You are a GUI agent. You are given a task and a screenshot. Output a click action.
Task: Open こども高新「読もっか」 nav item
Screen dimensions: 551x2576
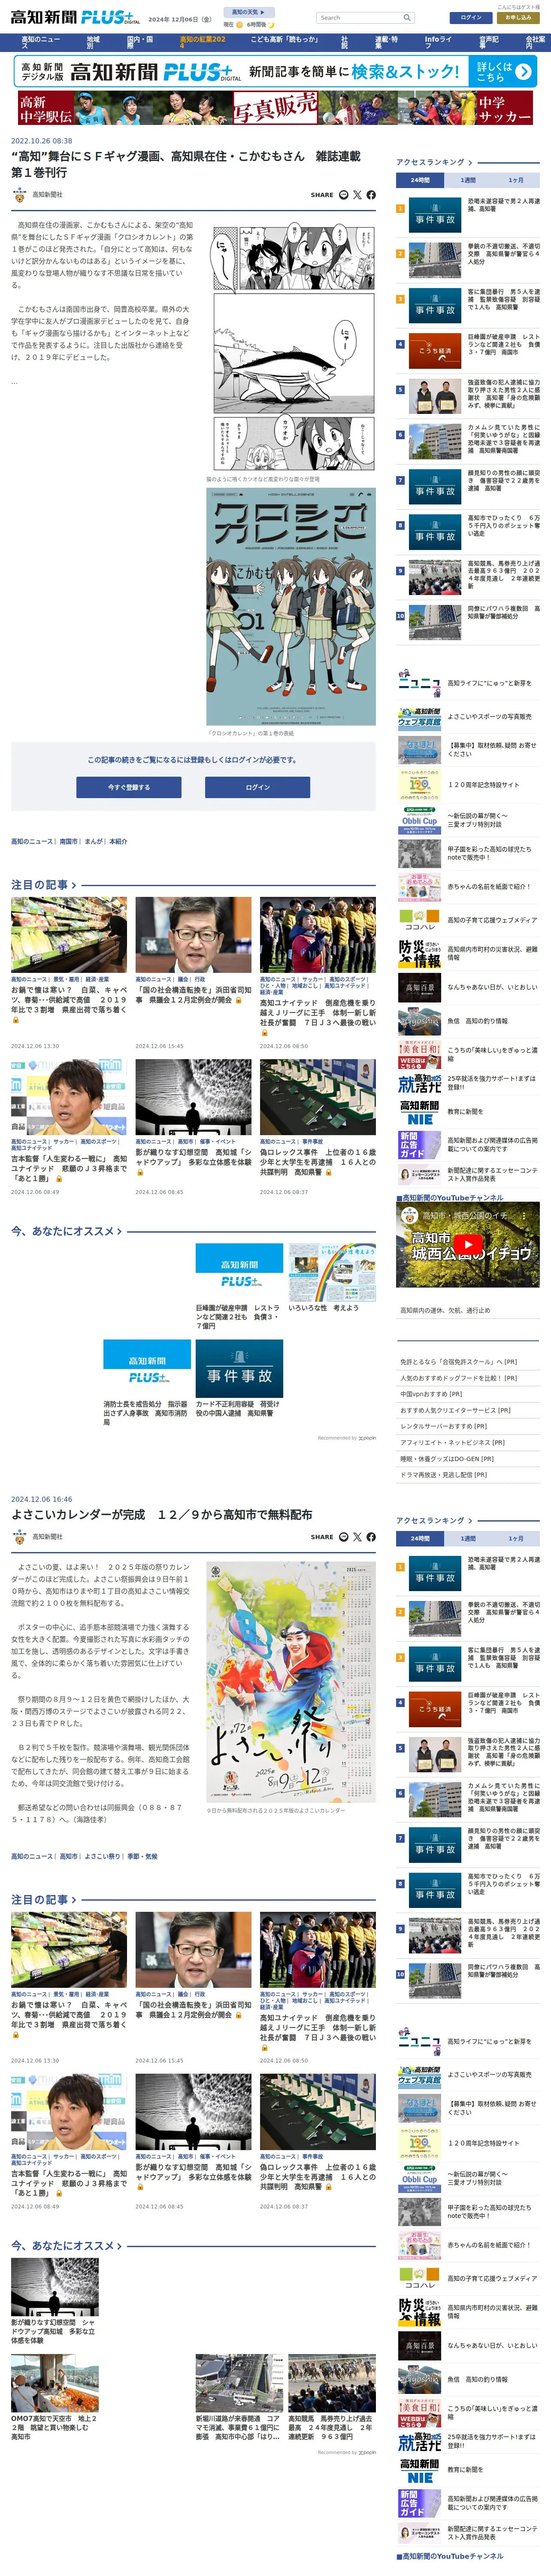pos(284,39)
